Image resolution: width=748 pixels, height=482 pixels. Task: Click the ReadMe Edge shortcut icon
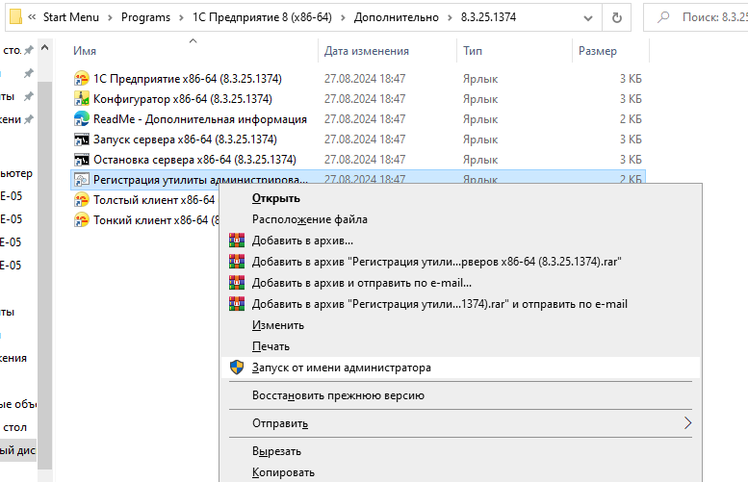(82, 119)
